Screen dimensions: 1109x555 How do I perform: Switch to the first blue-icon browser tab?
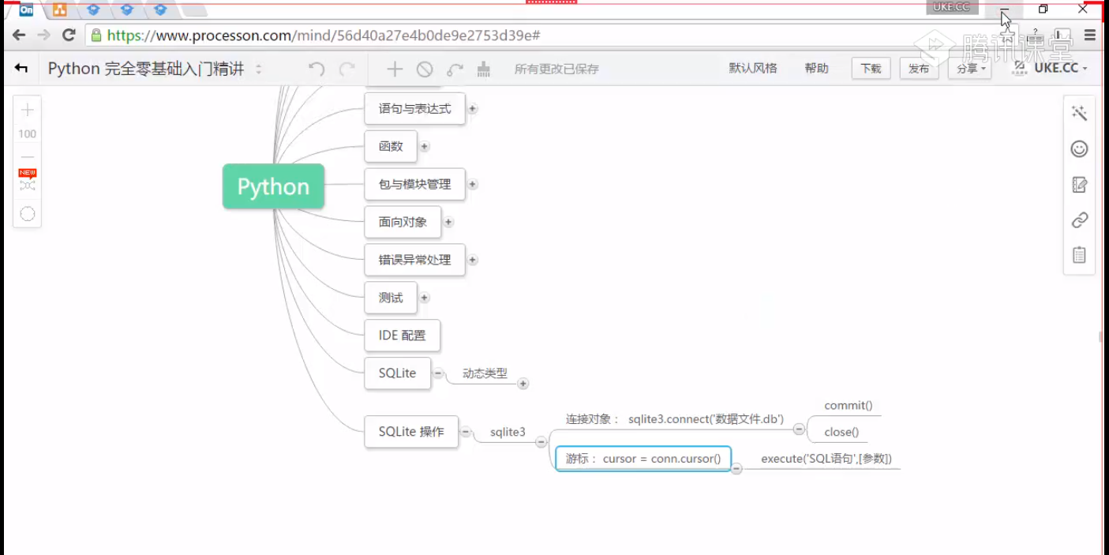point(93,10)
